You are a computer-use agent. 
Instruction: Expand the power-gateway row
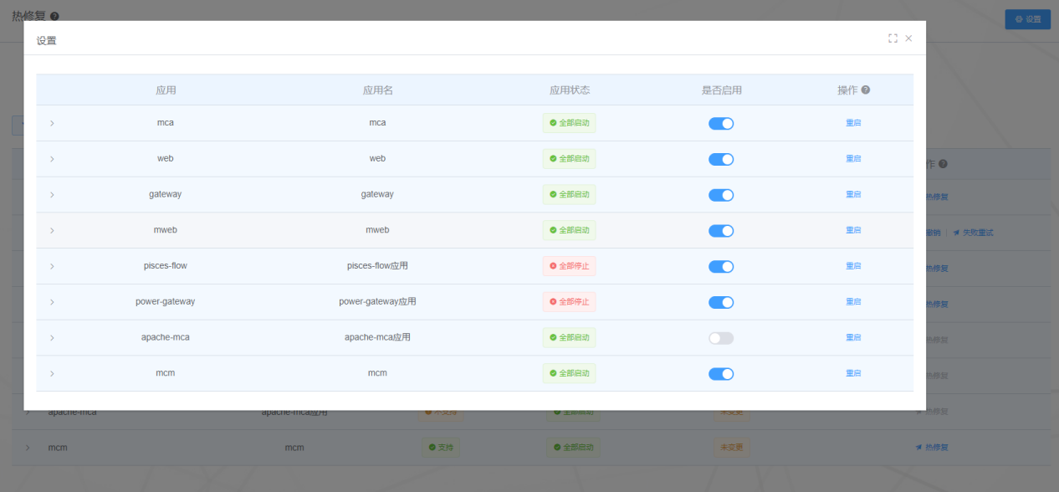click(52, 302)
